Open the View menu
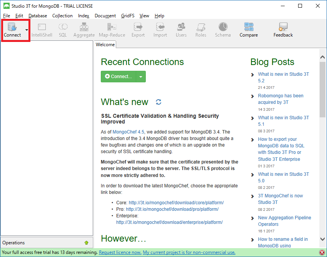The image size is (327, 257). 144,16
